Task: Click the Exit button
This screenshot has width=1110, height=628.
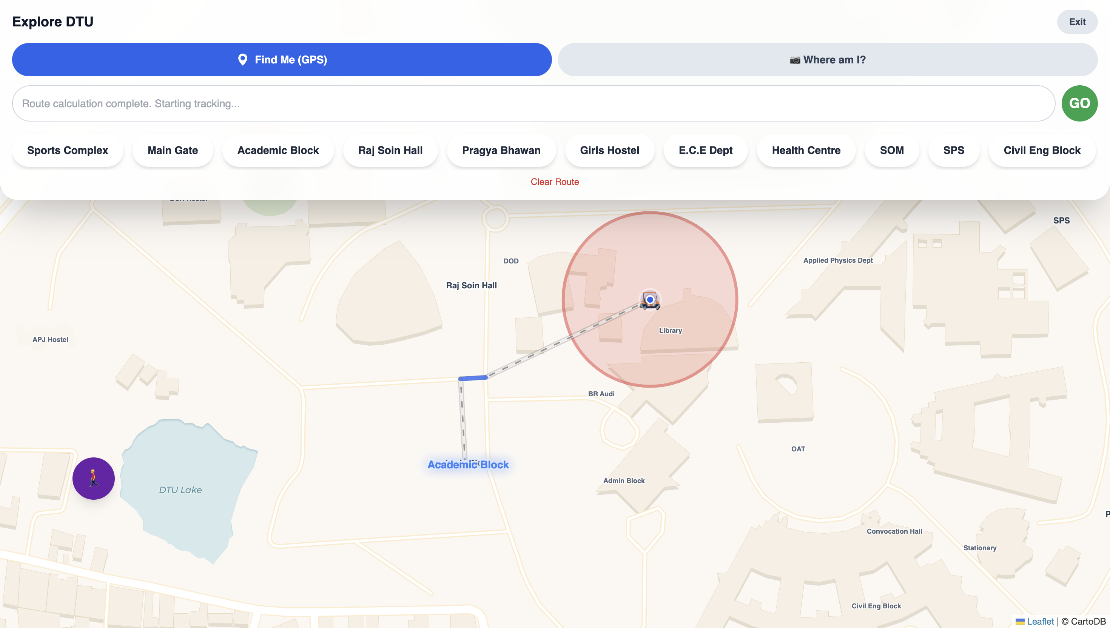Action: click(x=1077, y=22)
